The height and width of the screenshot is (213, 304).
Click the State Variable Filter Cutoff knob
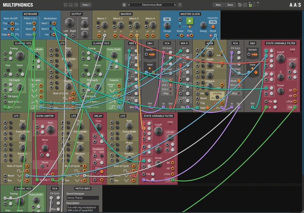tap(280, 58)
